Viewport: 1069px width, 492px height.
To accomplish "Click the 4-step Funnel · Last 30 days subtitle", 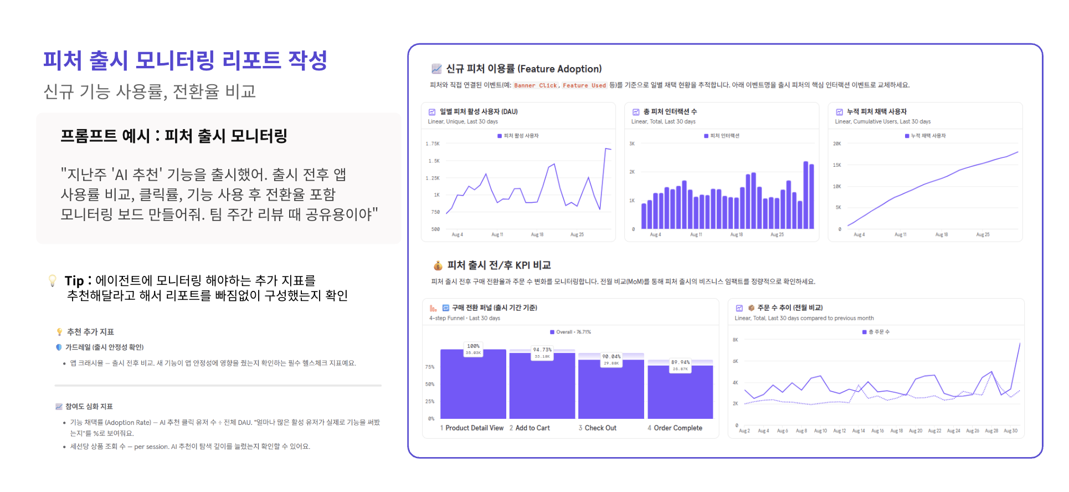I will [x=465, y=319].
